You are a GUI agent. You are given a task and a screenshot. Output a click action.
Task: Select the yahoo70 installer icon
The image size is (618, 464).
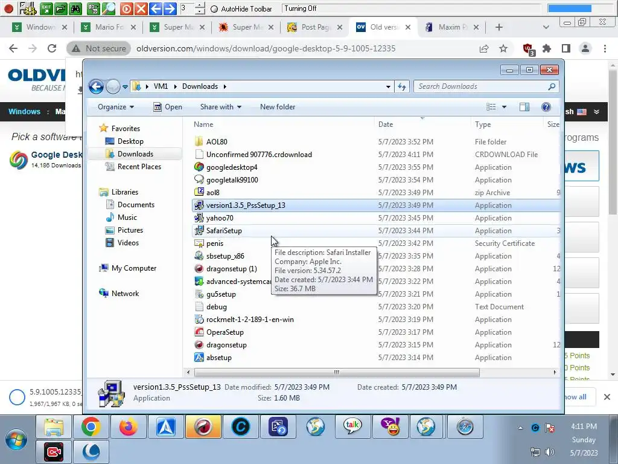(199, 217)
